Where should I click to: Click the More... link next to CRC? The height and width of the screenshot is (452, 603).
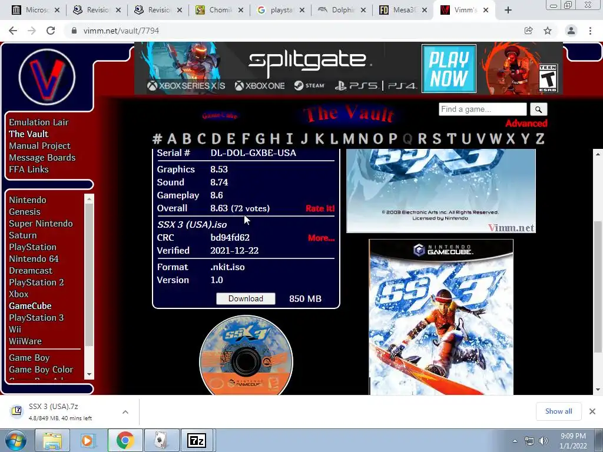[x=321, y=238]
